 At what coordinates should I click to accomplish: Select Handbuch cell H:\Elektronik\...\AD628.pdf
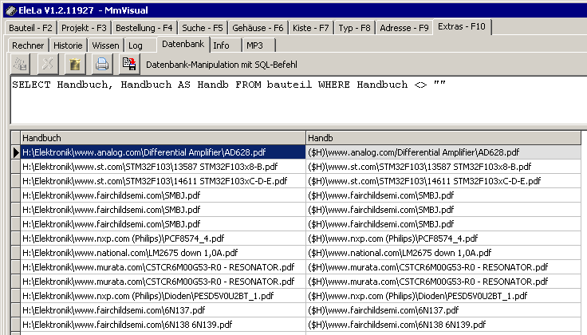(x=163, y=152)
